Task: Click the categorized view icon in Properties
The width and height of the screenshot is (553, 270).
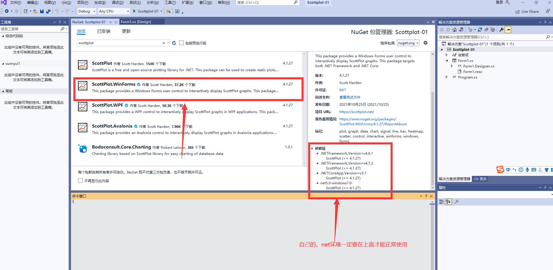Action: tap(442, 202)
